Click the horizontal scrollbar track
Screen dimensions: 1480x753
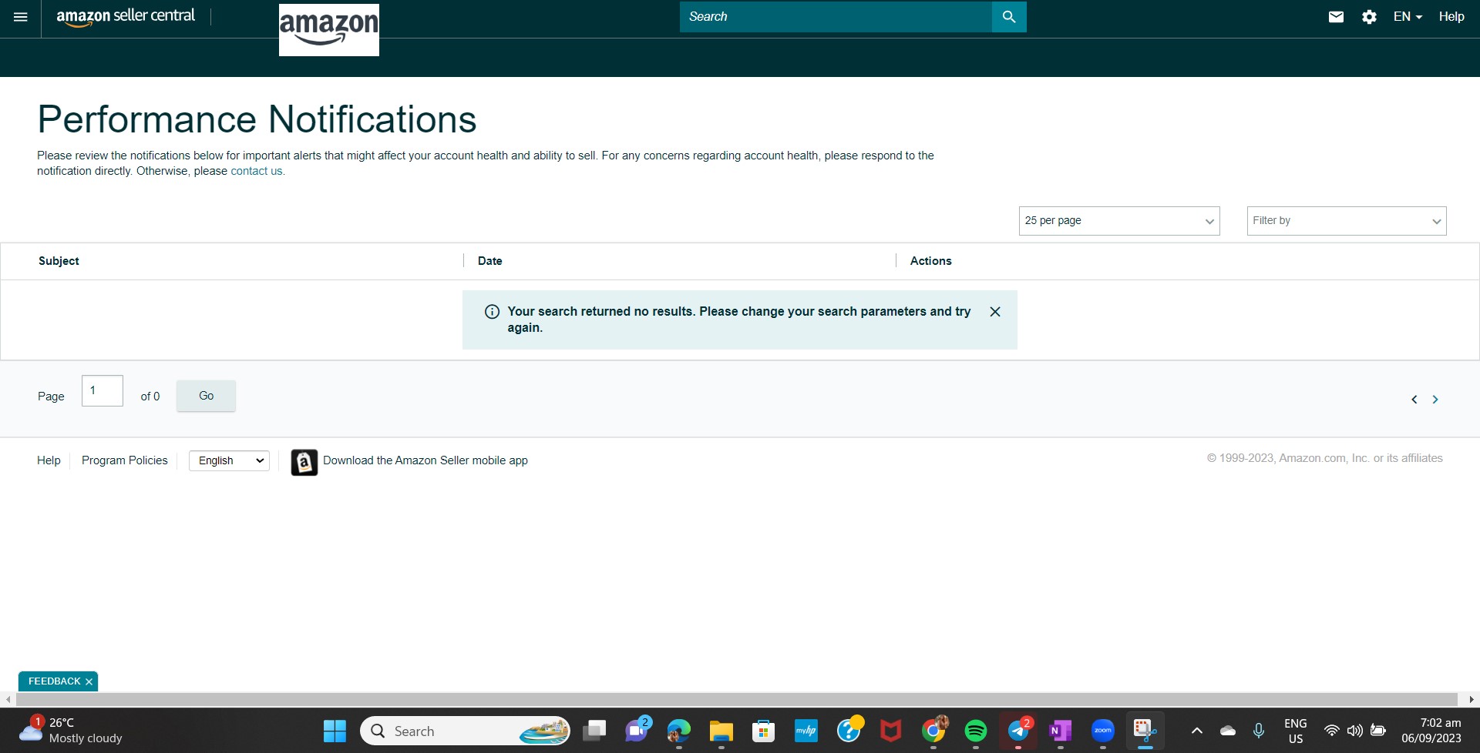click(736, 699)
